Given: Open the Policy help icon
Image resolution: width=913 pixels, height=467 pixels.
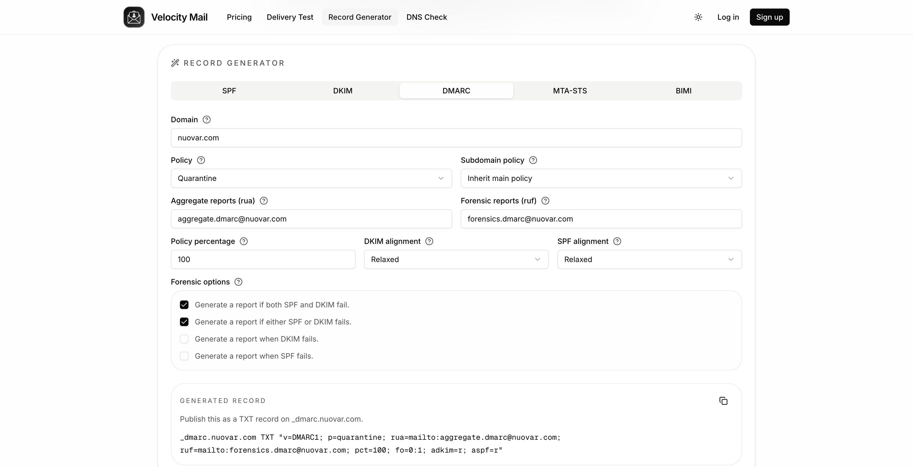Looking at the screenshot, I should click(x=201, y=160).
